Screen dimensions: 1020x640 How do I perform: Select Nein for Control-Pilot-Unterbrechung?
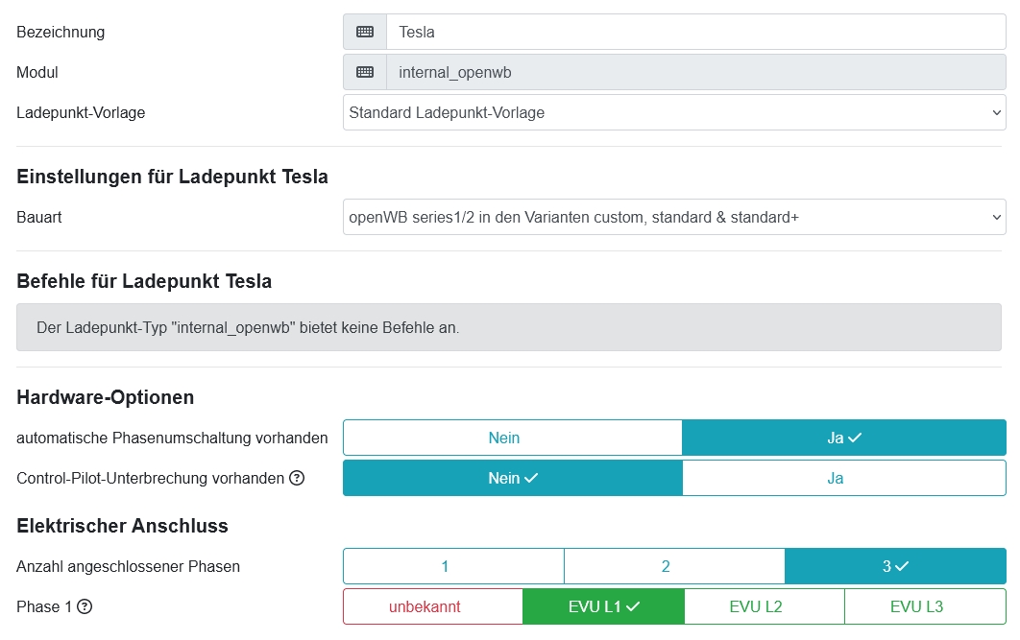[512, 478]
